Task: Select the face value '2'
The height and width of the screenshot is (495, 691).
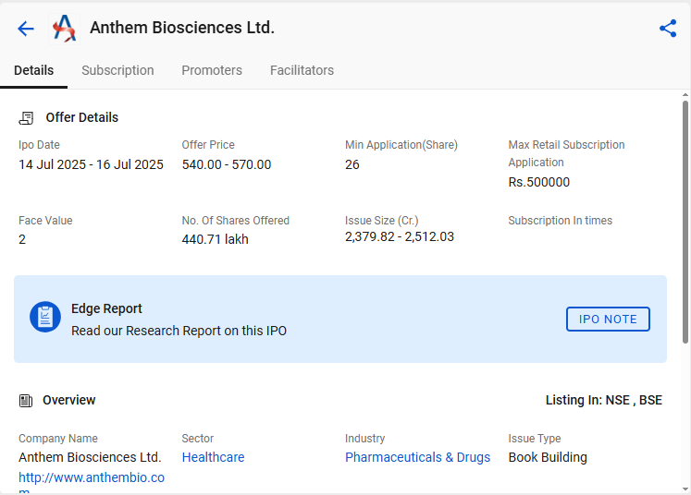Action: point(22,239)
